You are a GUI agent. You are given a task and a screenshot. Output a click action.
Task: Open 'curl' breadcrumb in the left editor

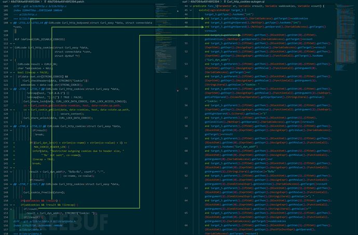(x=5, y=2)
